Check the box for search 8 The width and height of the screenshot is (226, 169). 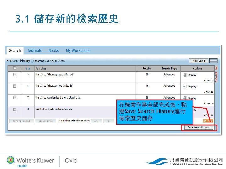point(14,109)
